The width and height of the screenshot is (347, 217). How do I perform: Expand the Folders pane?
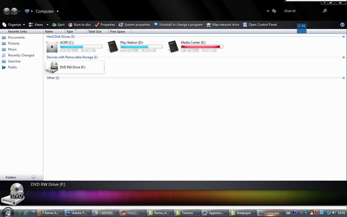click(33, 178)
